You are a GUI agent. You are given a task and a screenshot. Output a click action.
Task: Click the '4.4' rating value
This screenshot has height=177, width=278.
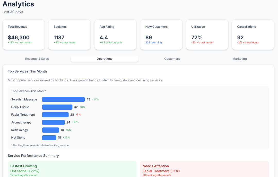[104, 38]
